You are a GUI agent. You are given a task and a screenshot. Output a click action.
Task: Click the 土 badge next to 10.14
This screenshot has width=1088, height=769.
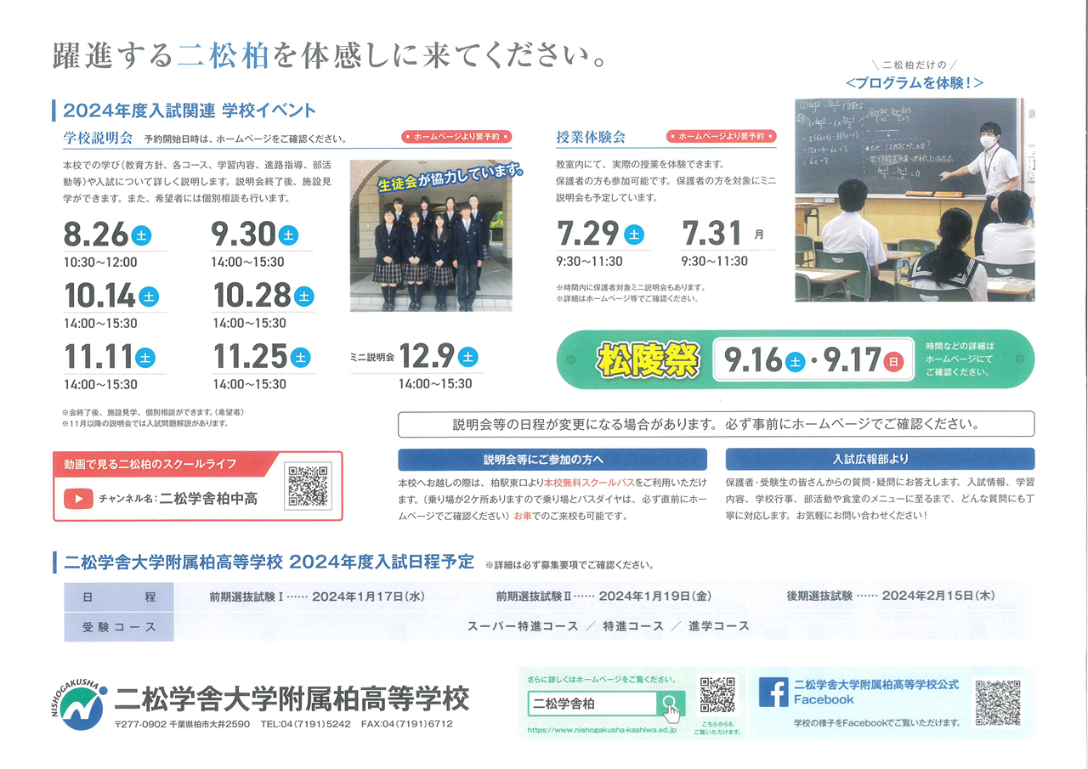coord(149,297)
